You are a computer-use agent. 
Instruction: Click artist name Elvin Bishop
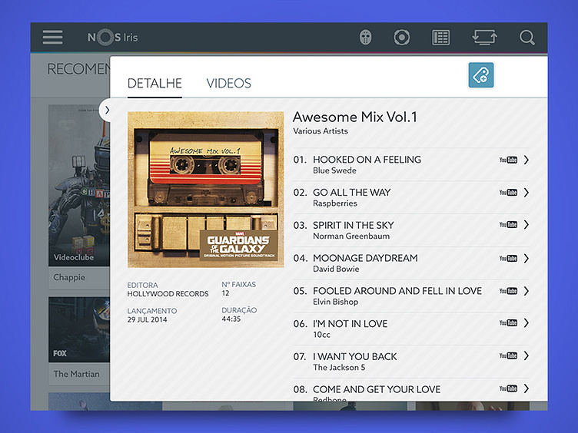coord(335,302)
